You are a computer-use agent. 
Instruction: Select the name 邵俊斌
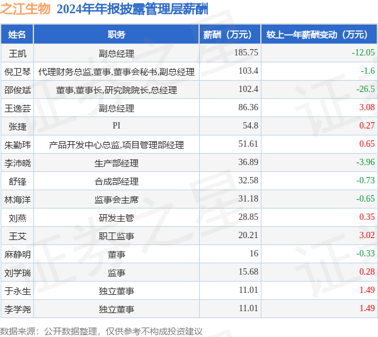tap(18, 90)
